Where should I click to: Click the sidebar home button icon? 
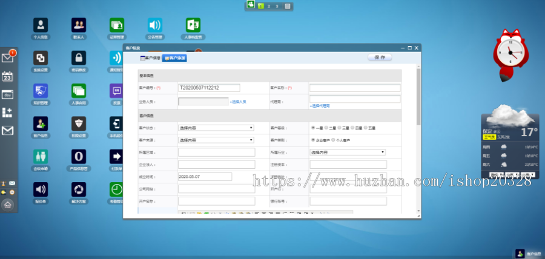click(x=8, y=205)
